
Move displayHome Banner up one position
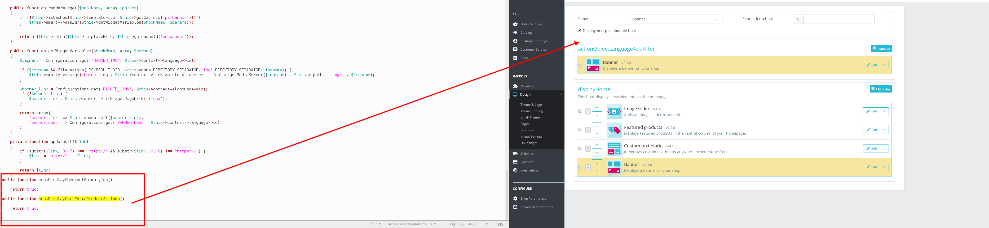click(597, 163)
